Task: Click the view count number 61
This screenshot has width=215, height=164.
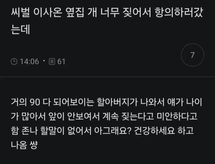Action: [x=61, y=62]
